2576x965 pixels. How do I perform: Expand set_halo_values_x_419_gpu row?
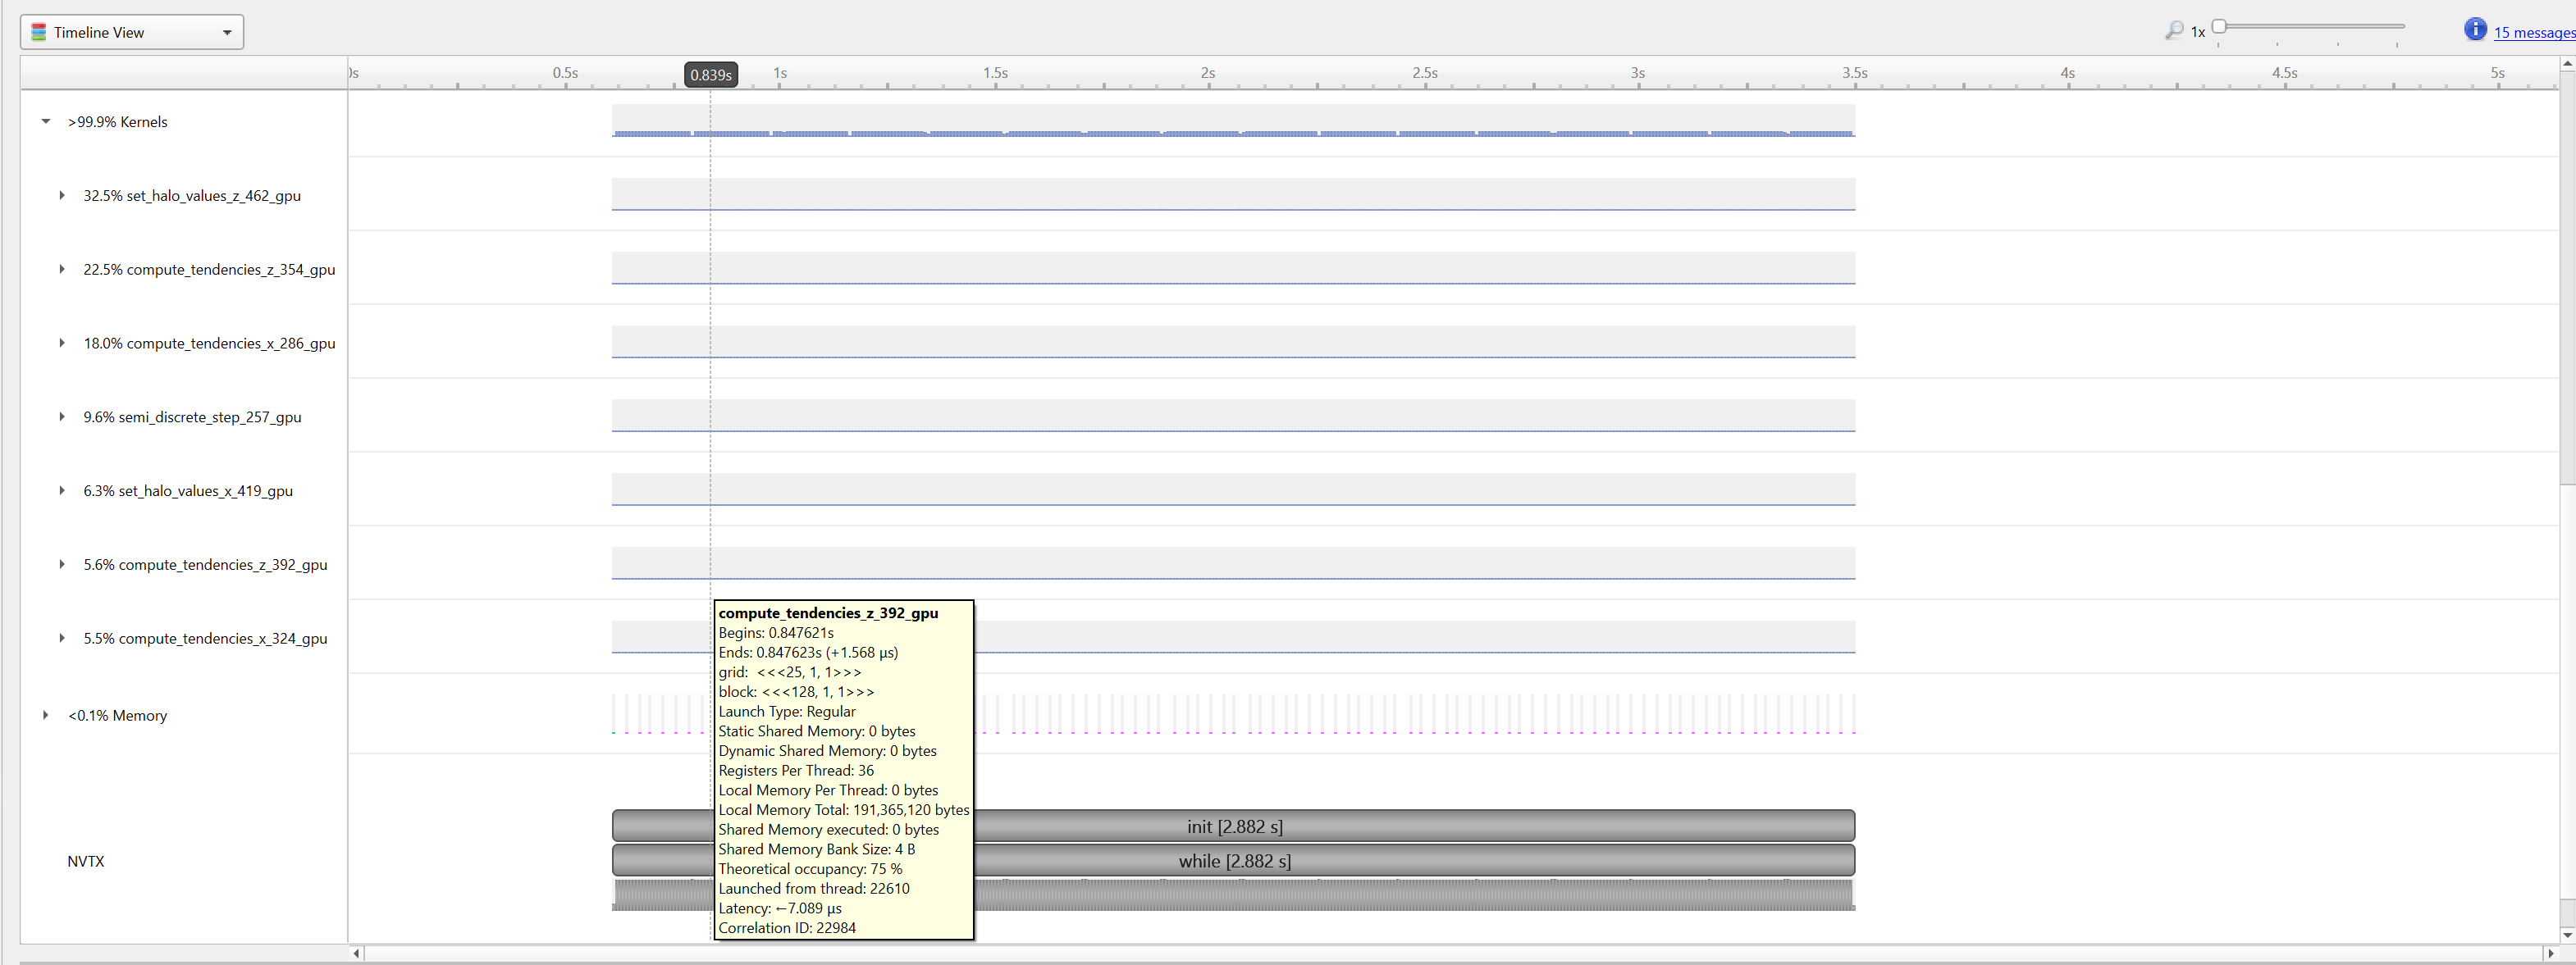(x=62, y=491)
